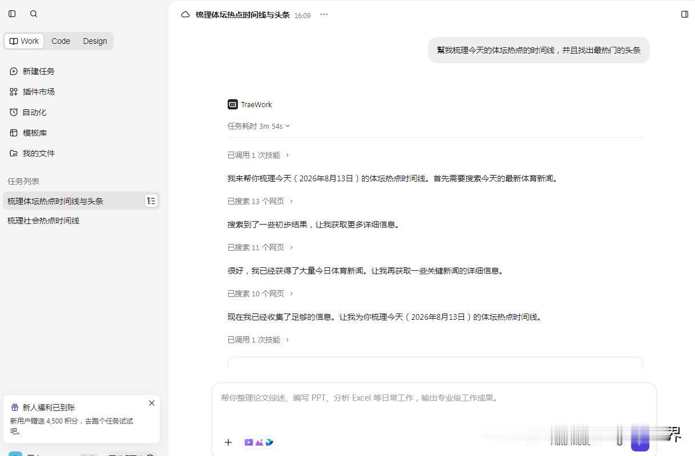
Task: Switch to the Code tab
Action: pos(60,41)
